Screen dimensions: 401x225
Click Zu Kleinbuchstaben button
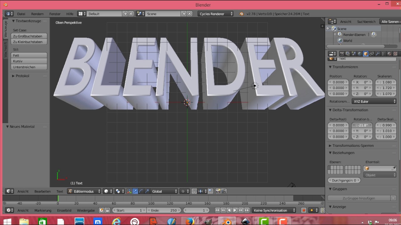tap(29, 42)
